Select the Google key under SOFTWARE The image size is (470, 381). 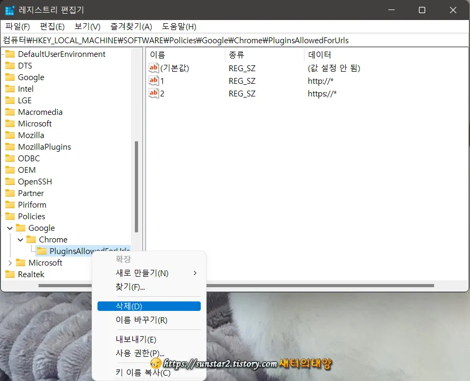click(x=31, y=77)
